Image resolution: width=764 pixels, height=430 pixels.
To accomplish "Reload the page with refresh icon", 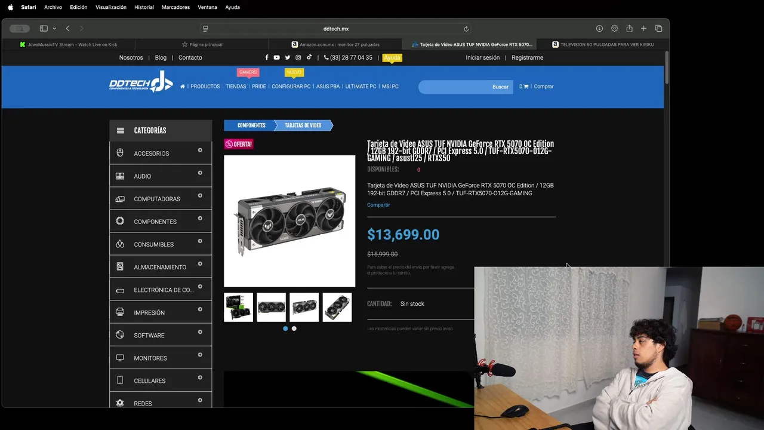I will (x=466, y=29).
